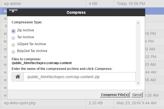Viewport: 164px width, 109px height.
Task: Select GZiped Tar Archive option
Action: pyautogui.click(x=13, y=45)
